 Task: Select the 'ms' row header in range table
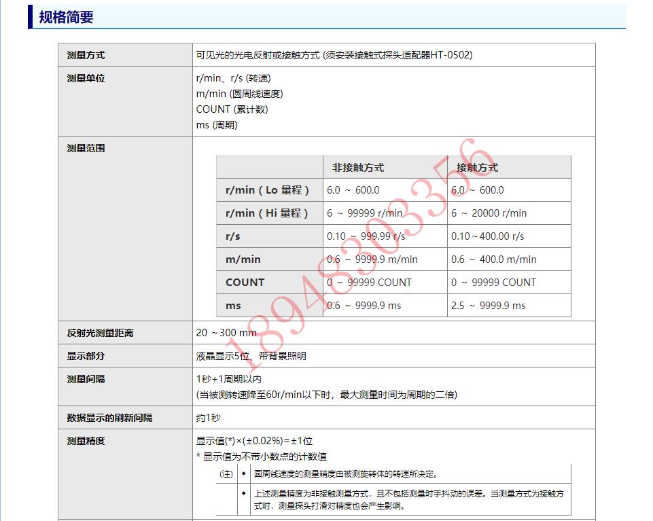(233, 306)
